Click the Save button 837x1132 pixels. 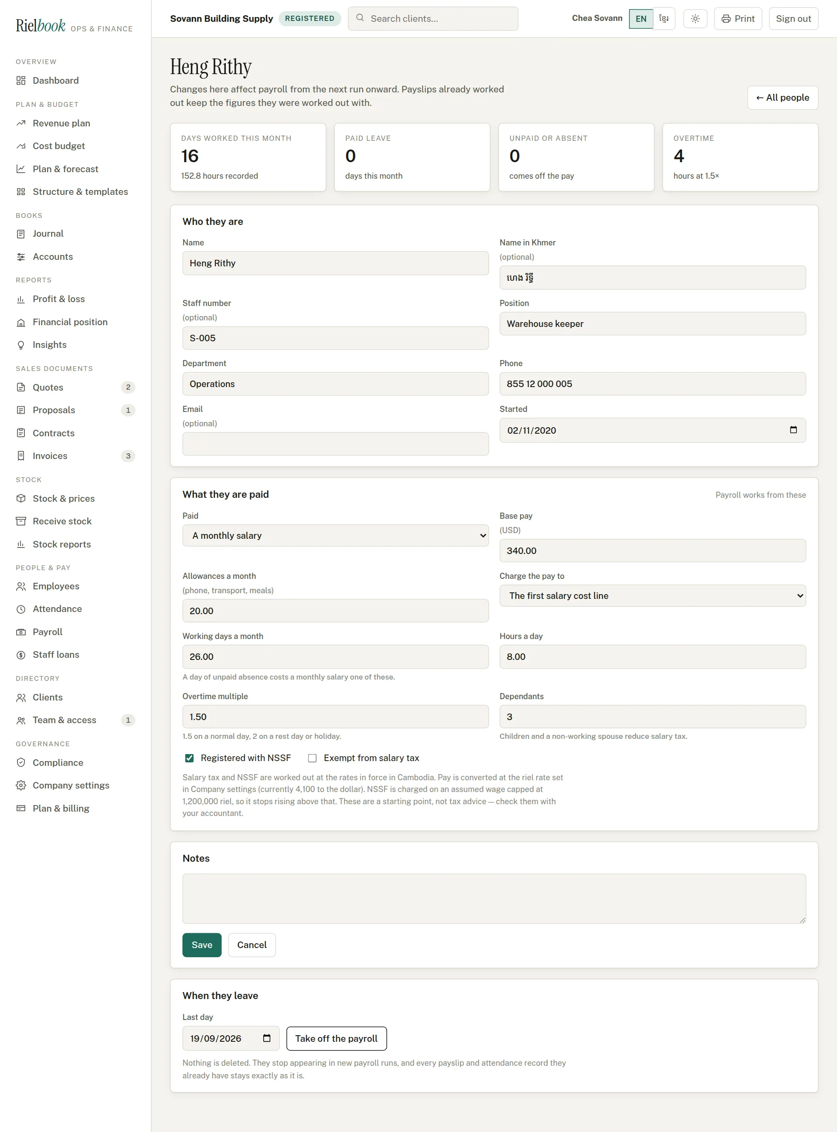(x=202, y=945)
